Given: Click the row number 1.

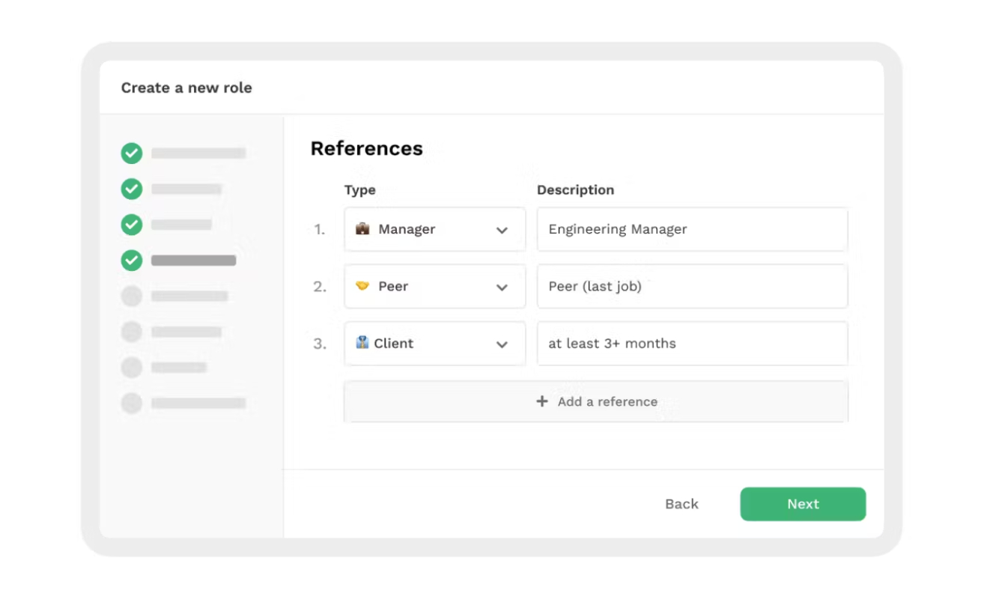Looking at the screenshot, I should tap(320, 229).
